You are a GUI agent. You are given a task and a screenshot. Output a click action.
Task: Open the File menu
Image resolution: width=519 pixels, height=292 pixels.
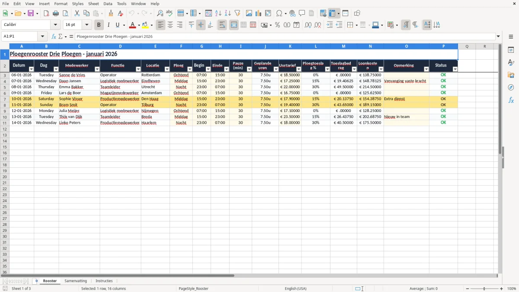(5, 3)
